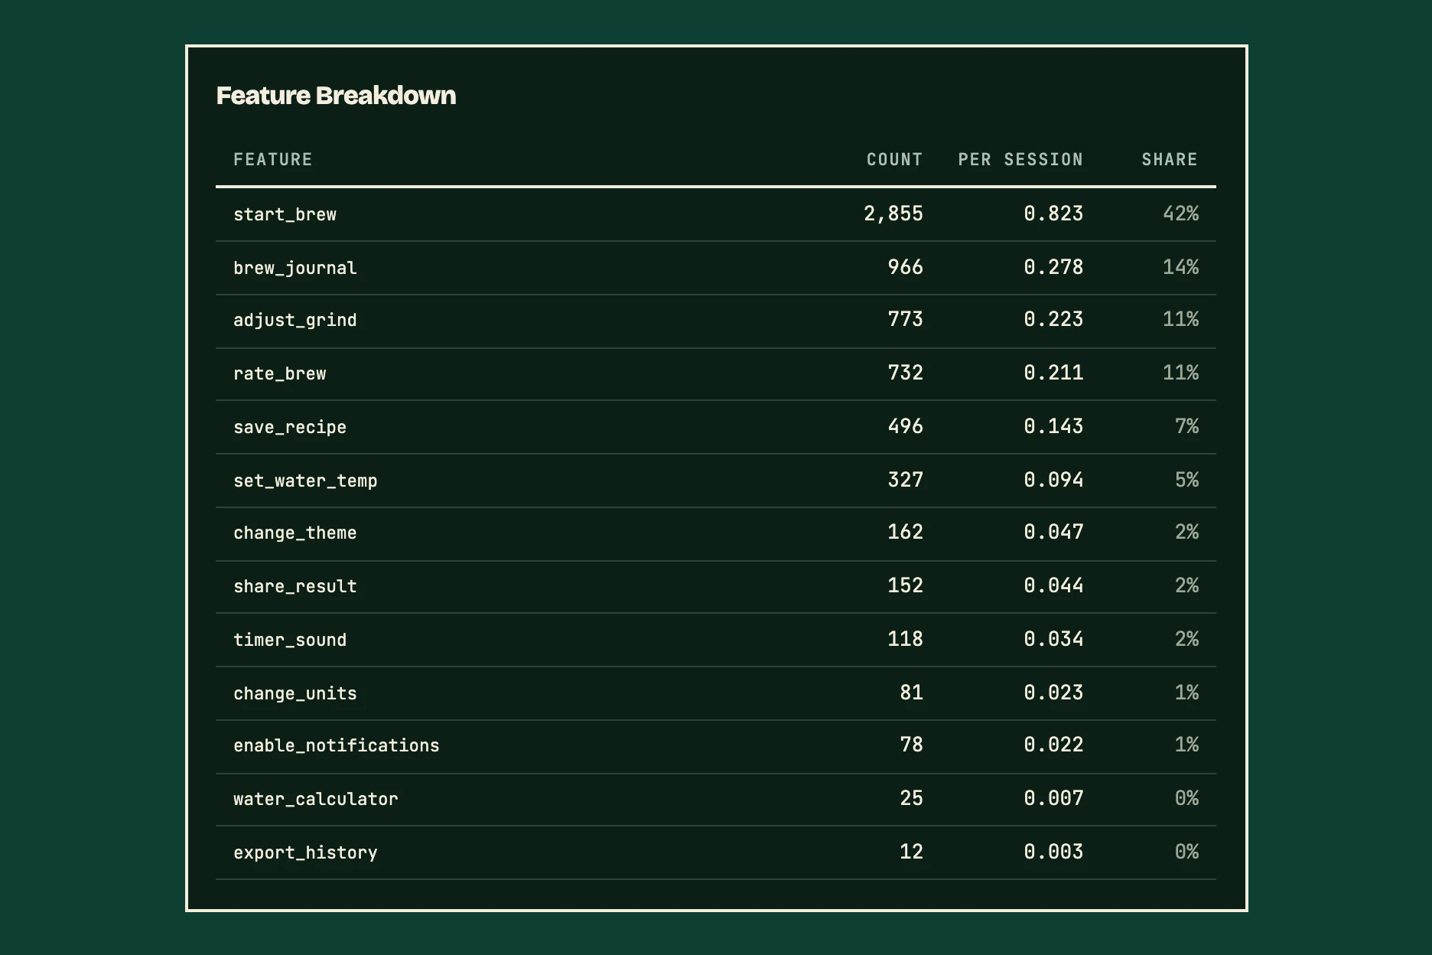Click the count value 118
The width and height of the screenshot is (1432, 955).
tap(906, 639)
